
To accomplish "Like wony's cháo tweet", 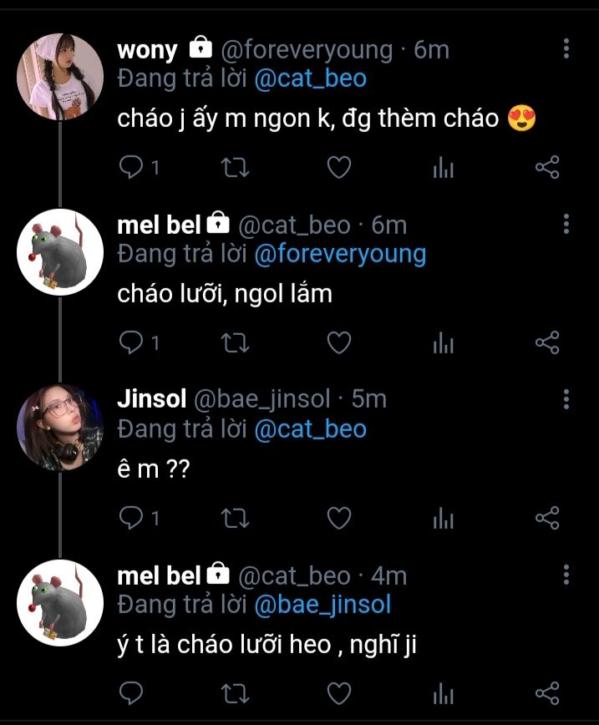I will [x=338, y=168].
